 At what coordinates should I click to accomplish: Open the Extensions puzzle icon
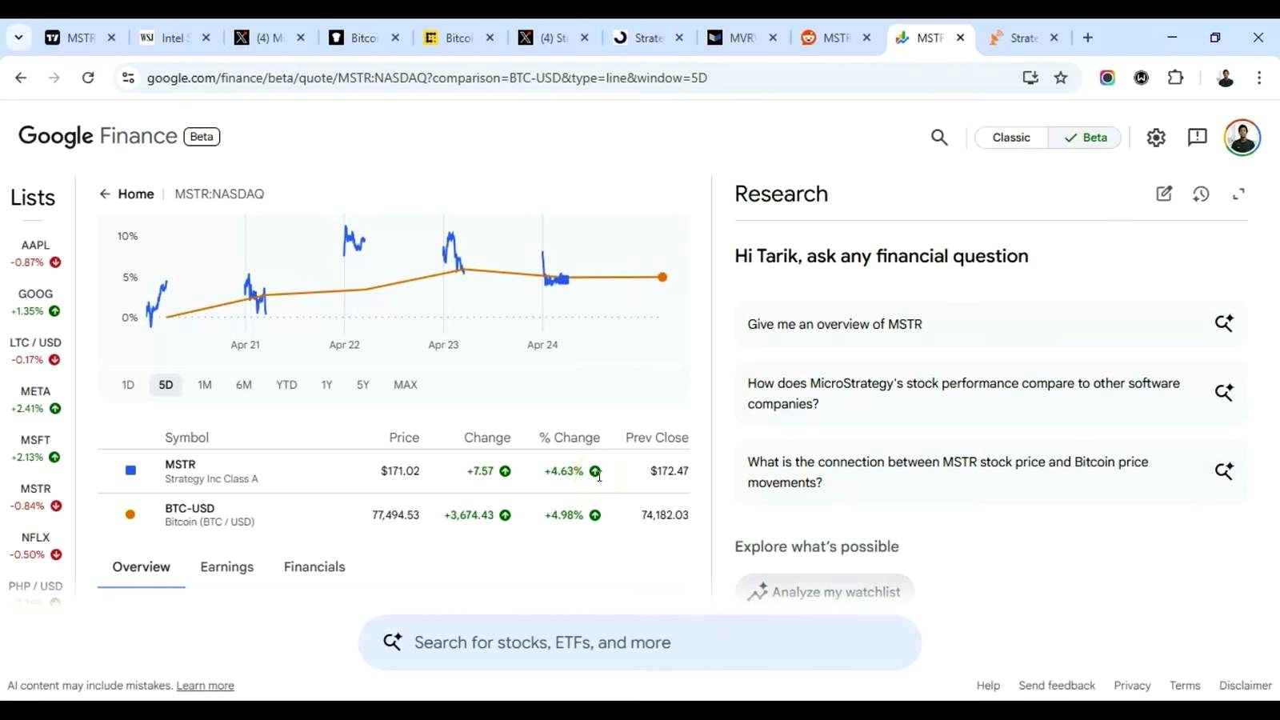[x=1175, y=78]
